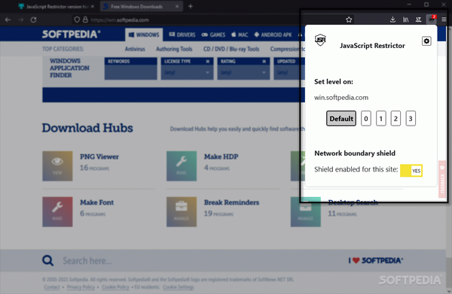Open the Break Reminders hub link
This screenshot has height=294, width=452.
click(231, 202)
